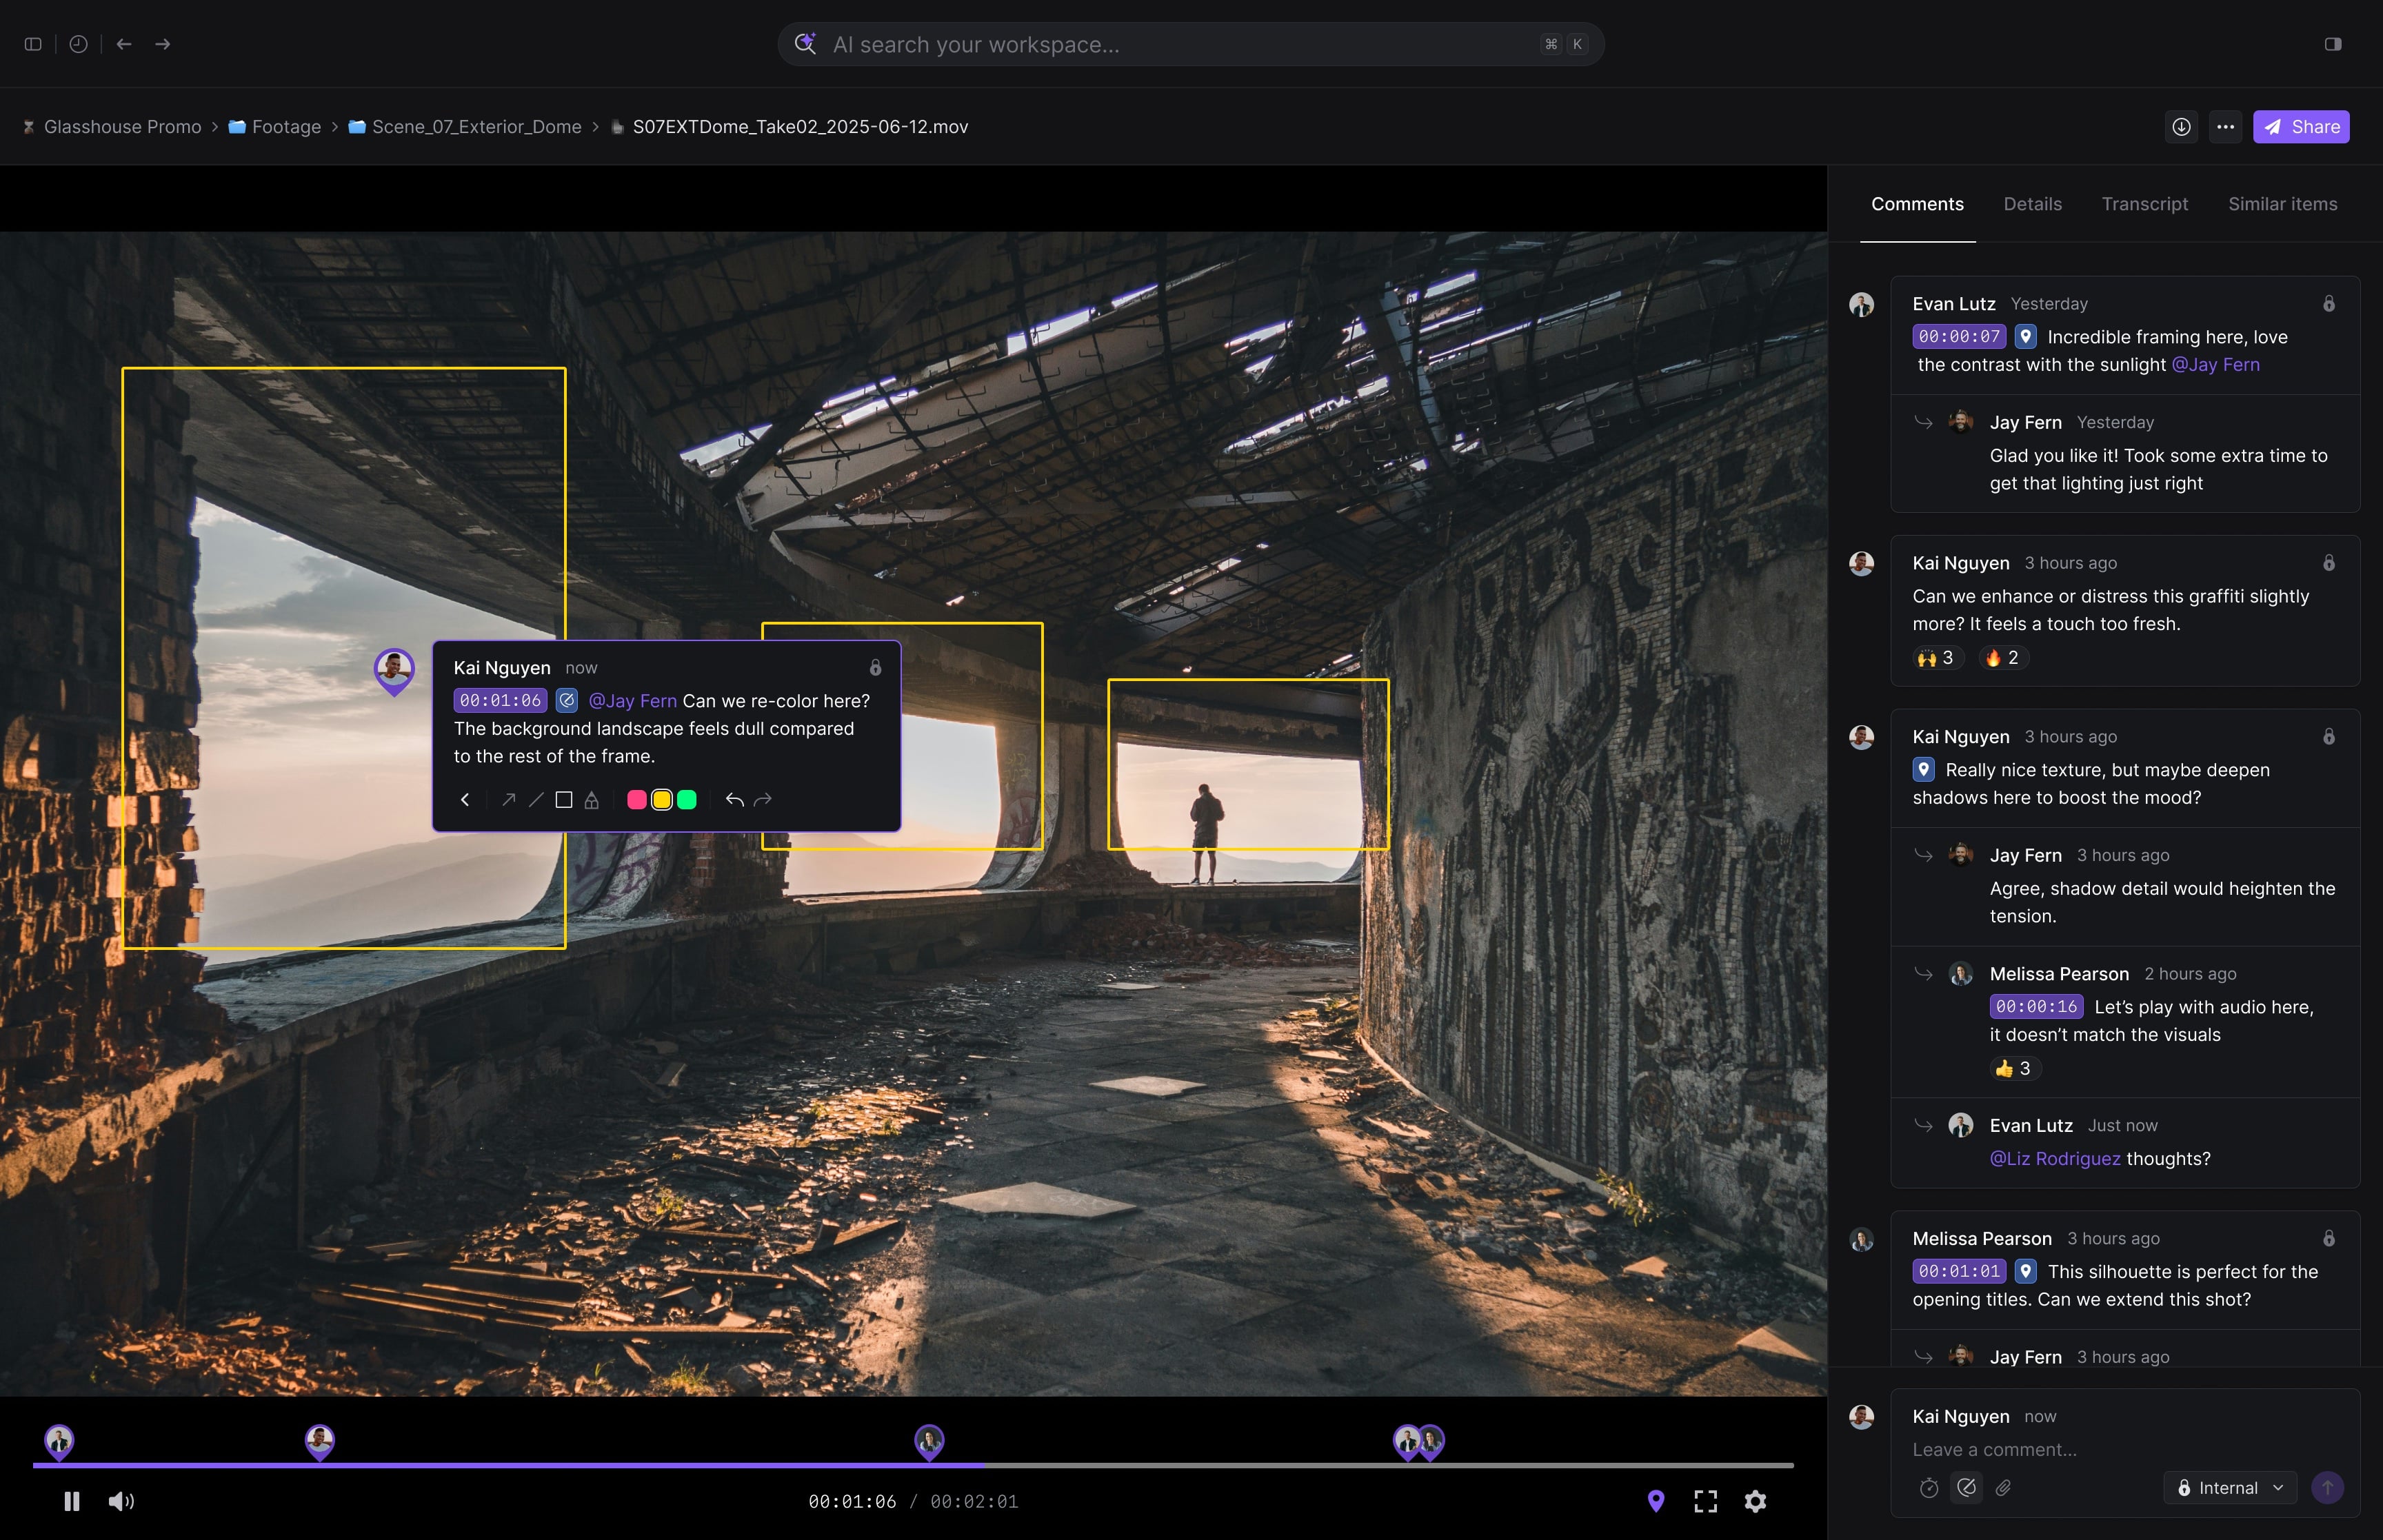Image resolution: width=2383 pixels, height=1540 pixels.
Task: Click the timestamp stopwatch icon in the comment box
Action: pyautogui.click(x=1929, y=1488)
